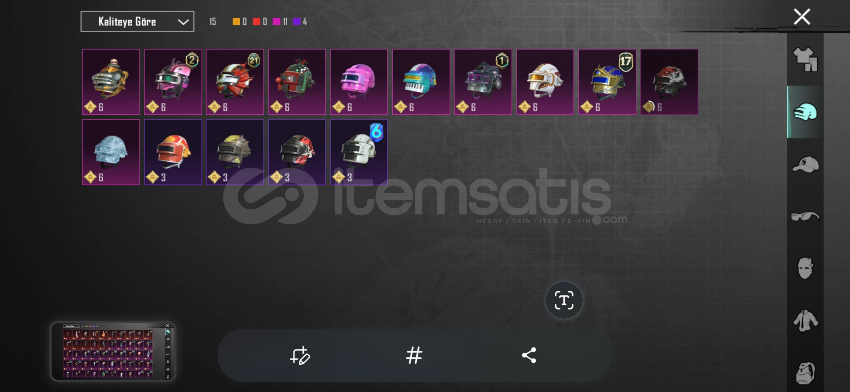Choose helmet with level 21 badge

tap(235, 82)
